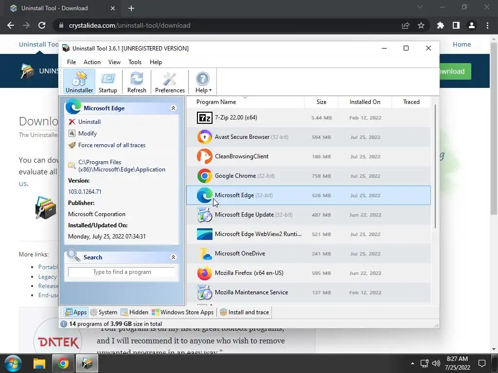Open Chrome's three-dot menu
The image size is (498, 373).
tap(487, 25)
